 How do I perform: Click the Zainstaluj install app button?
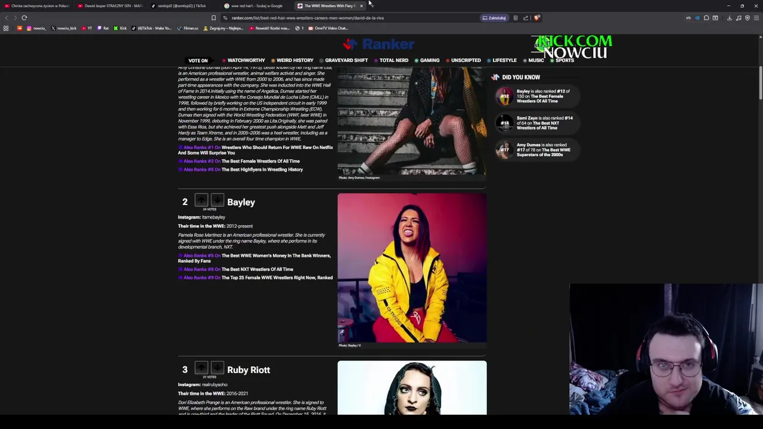pyautogui.click(x=494, y=18)
